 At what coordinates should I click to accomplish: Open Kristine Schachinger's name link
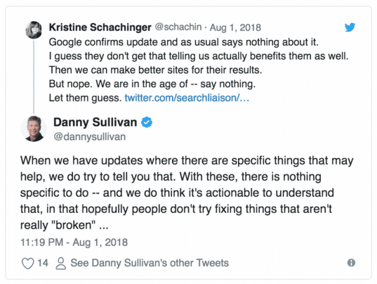(x=99, y=28)
